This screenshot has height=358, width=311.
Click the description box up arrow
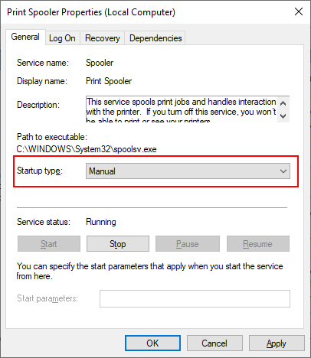283,103
